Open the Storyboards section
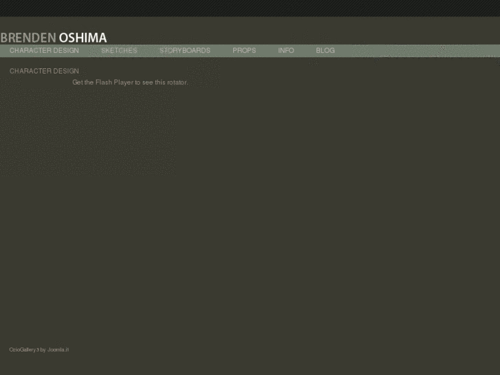The height and width of the screenshot is (375, 500). coord(184,50)
